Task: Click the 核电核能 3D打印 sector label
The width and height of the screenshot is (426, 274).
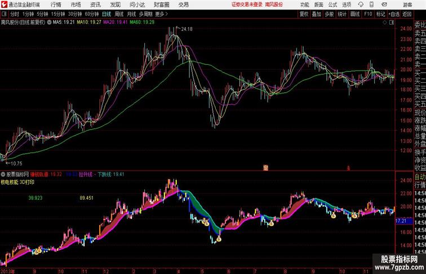Action: (17, 182)
